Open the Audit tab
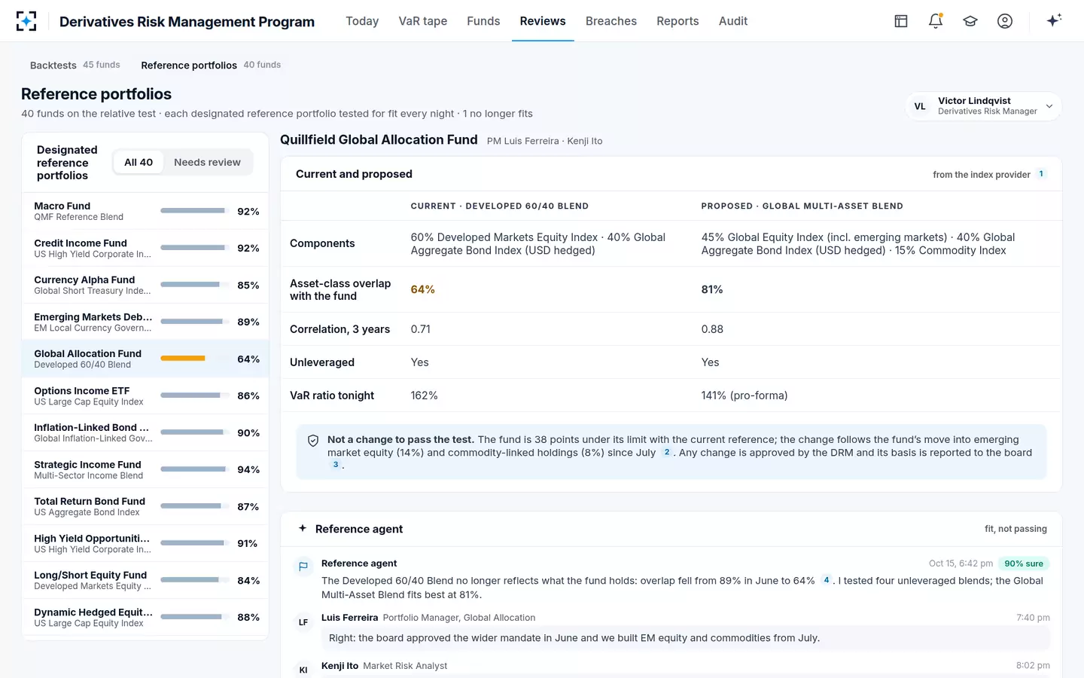 733,21
